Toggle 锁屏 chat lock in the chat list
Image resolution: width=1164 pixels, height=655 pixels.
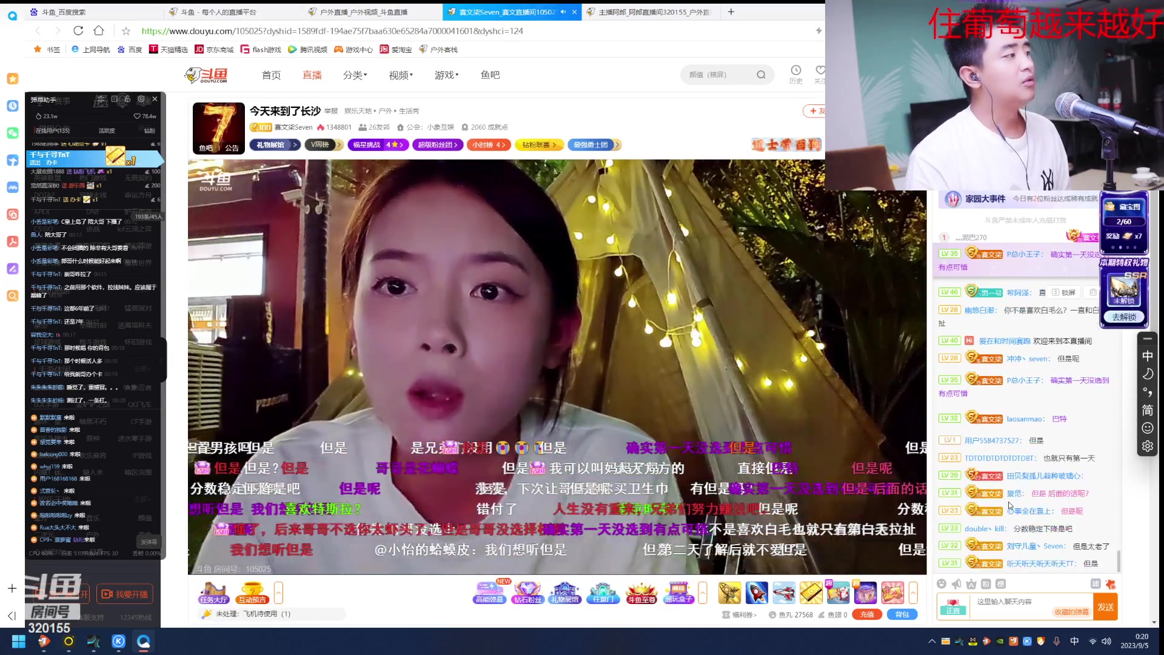(x=1063, y=292)
